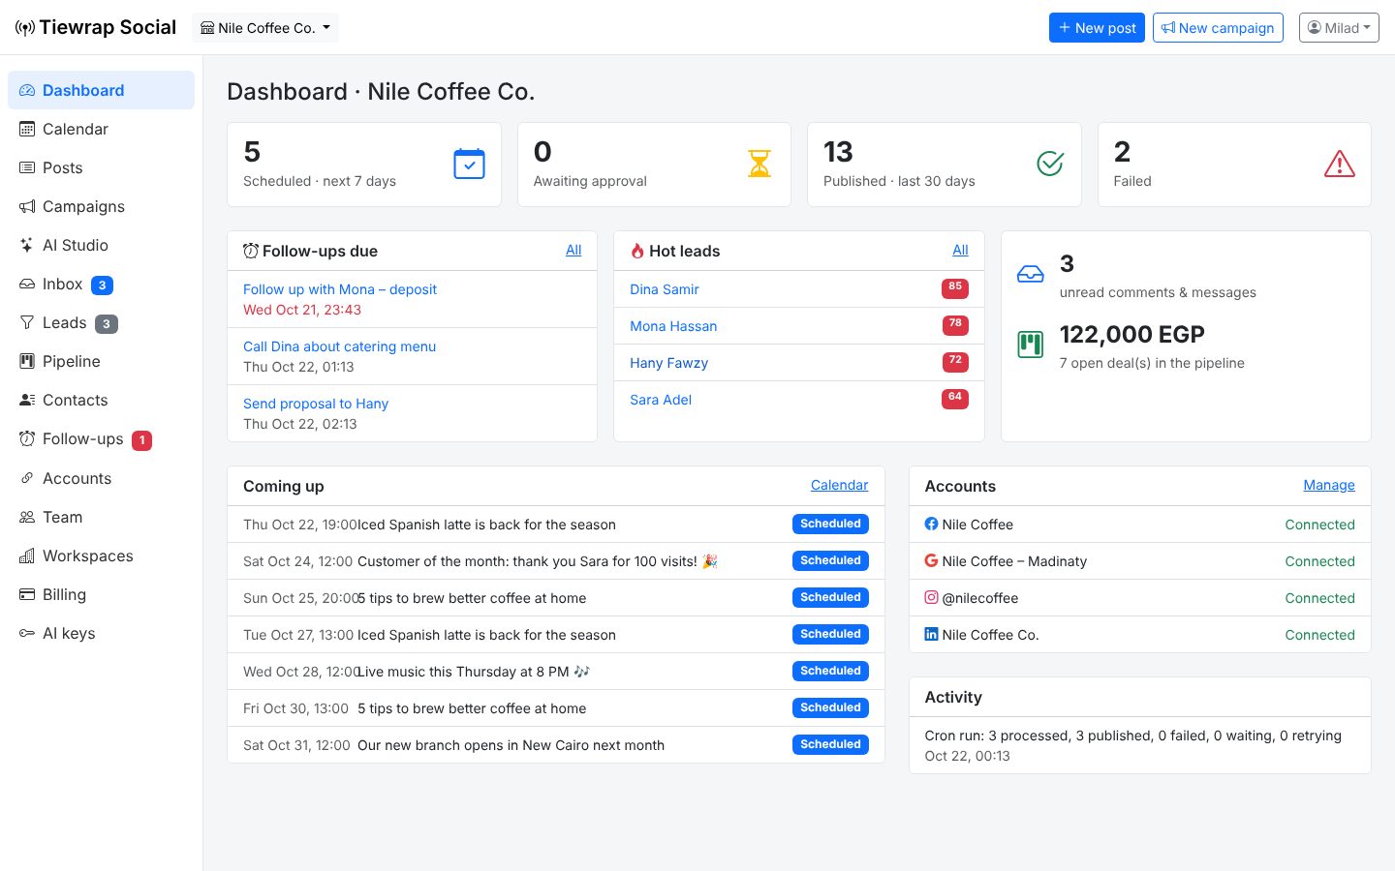Click Scheduled badge for Sat Oct 31 post
1395x871 pixels.
[830, 744]
